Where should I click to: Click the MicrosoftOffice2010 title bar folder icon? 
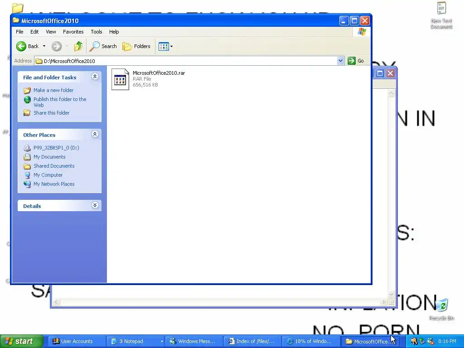[x=16, y=20]
